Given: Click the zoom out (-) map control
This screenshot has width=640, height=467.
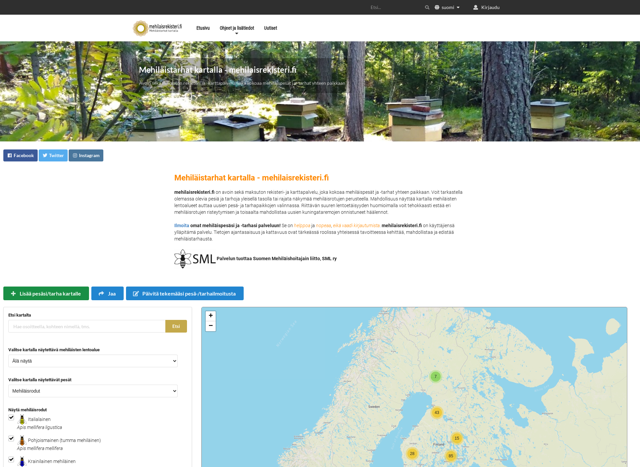Looking at the screenshot, I should pos(211,326).
